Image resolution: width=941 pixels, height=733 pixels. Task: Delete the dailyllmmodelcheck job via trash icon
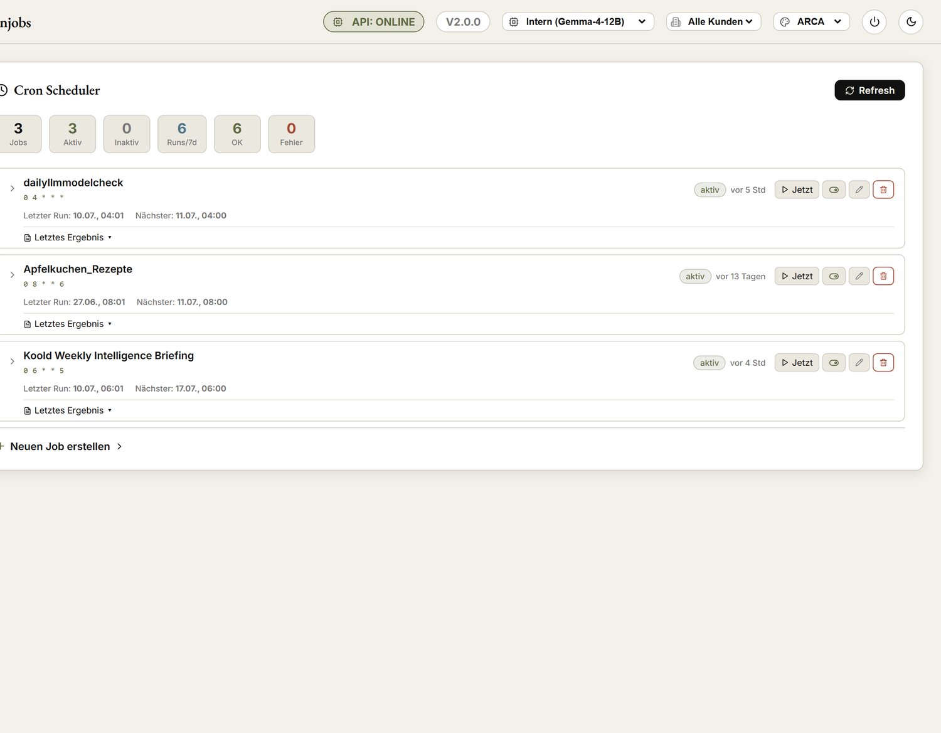[x=883, y=190]
